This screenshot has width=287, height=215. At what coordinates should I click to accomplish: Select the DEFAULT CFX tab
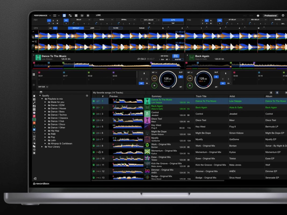click(x=76, y=28)
